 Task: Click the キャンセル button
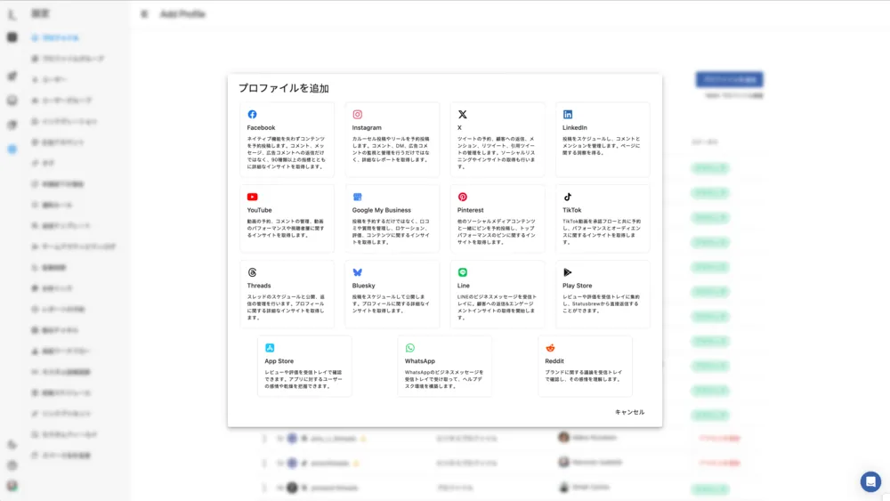(629, 412)
